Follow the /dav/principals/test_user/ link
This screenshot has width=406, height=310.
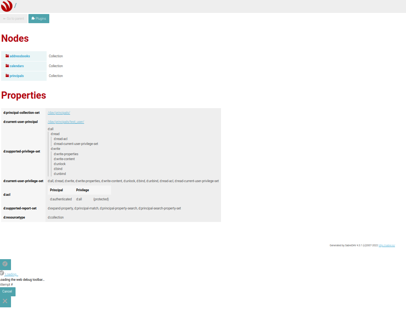click(x=66, y=122)
